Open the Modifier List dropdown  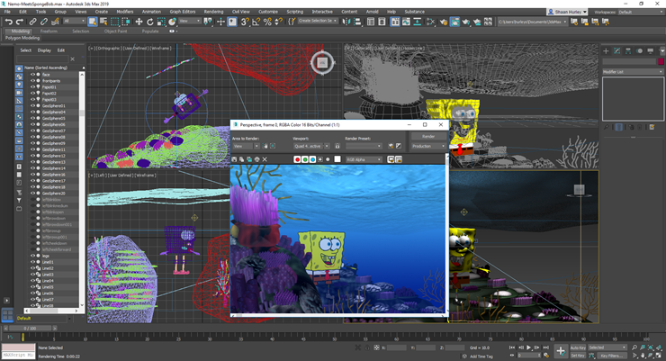[x=633, y=72]
